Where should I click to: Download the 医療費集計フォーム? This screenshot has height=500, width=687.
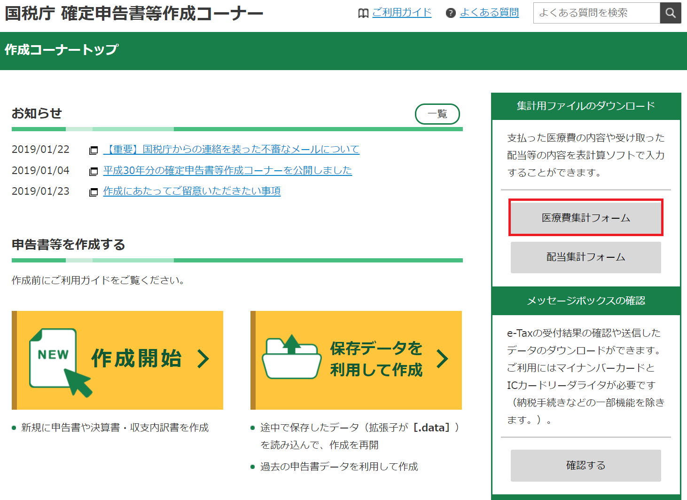[x=586, y=218]
